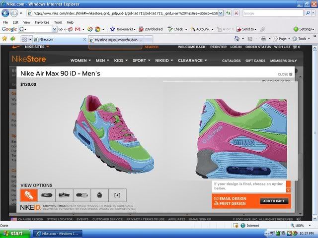Click the orange down arrow beside design message
This screenshot has width=318, height=238.
click(x=288, y=190)
